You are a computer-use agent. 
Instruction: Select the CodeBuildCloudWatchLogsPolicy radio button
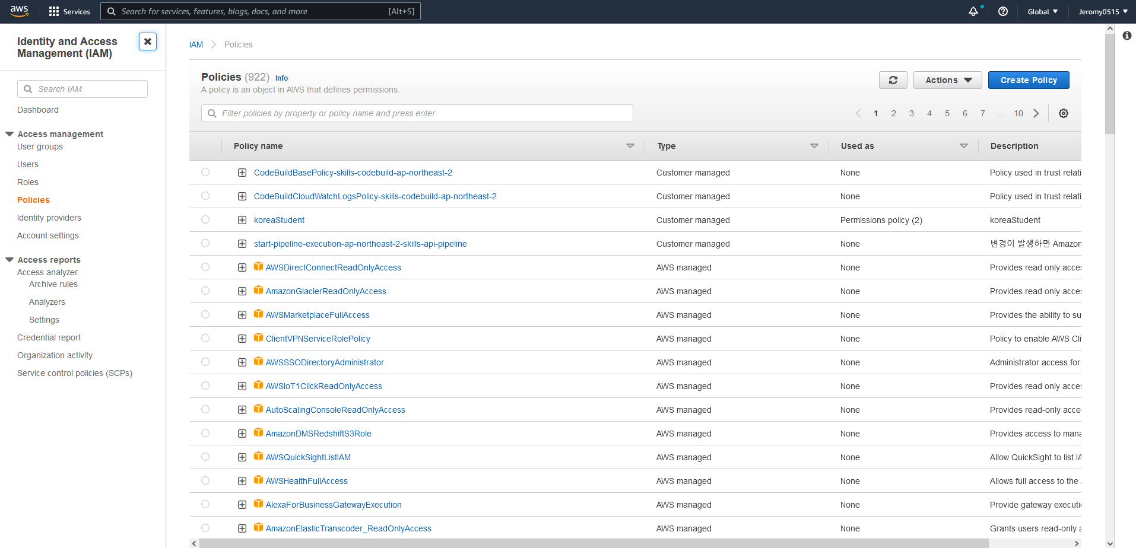205,196
